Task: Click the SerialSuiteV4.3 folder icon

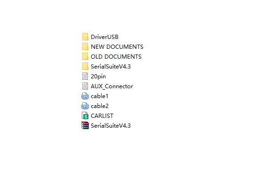Action: (85, 66)
